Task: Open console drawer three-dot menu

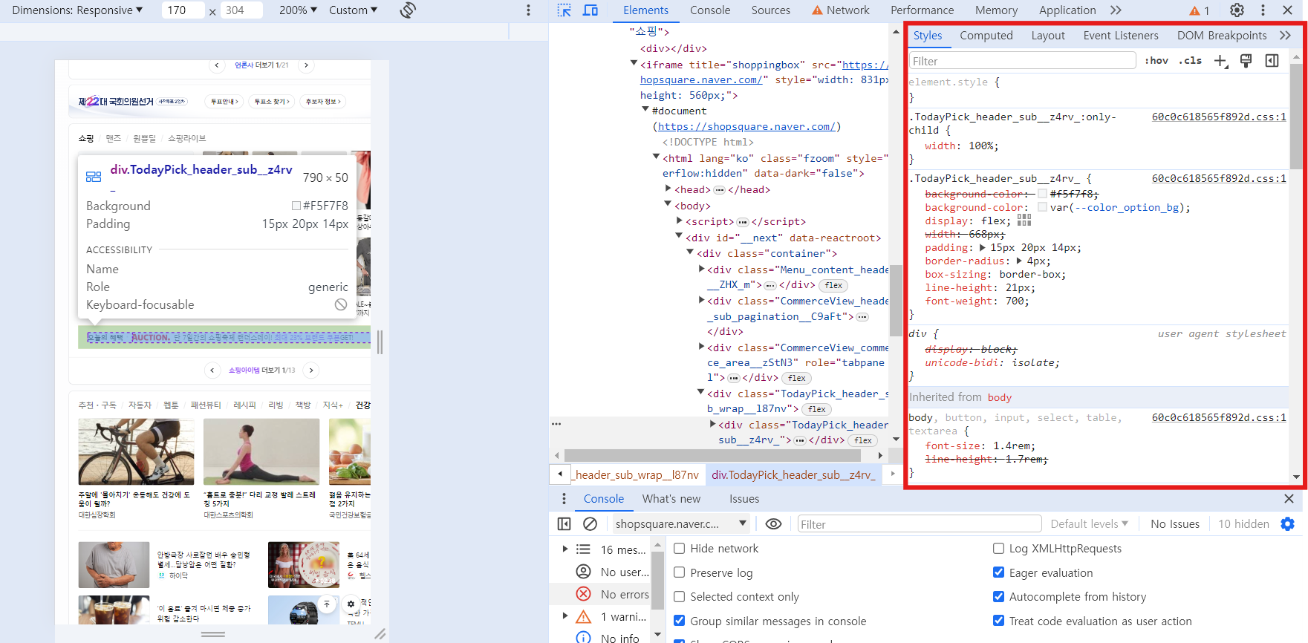Action: 564,499
